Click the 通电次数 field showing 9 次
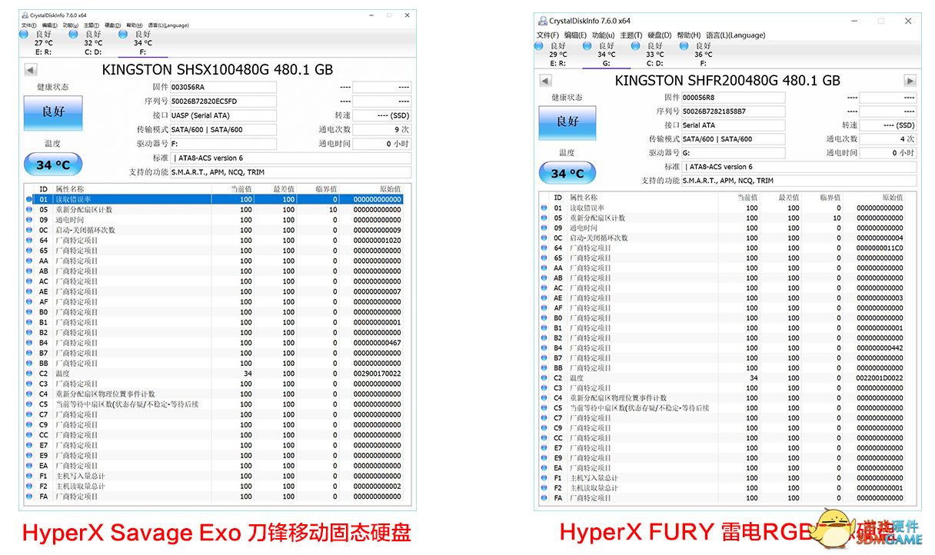935x555 pixels. 382,130
